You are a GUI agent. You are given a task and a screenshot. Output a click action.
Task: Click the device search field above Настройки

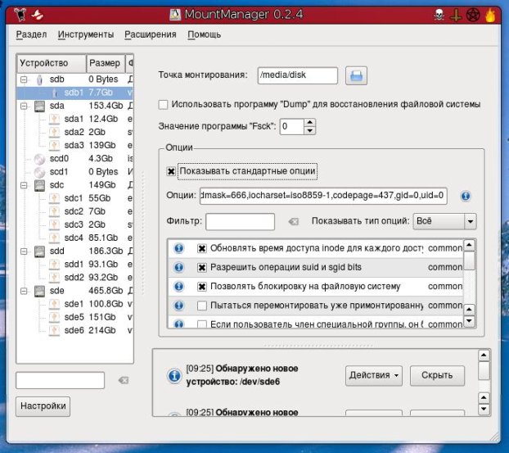click(x=60, y=380)
